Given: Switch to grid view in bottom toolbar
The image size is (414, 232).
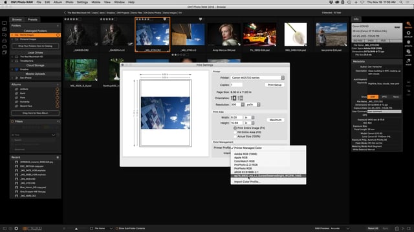Looking at the screenshot, I should click(x=25, y=229).
